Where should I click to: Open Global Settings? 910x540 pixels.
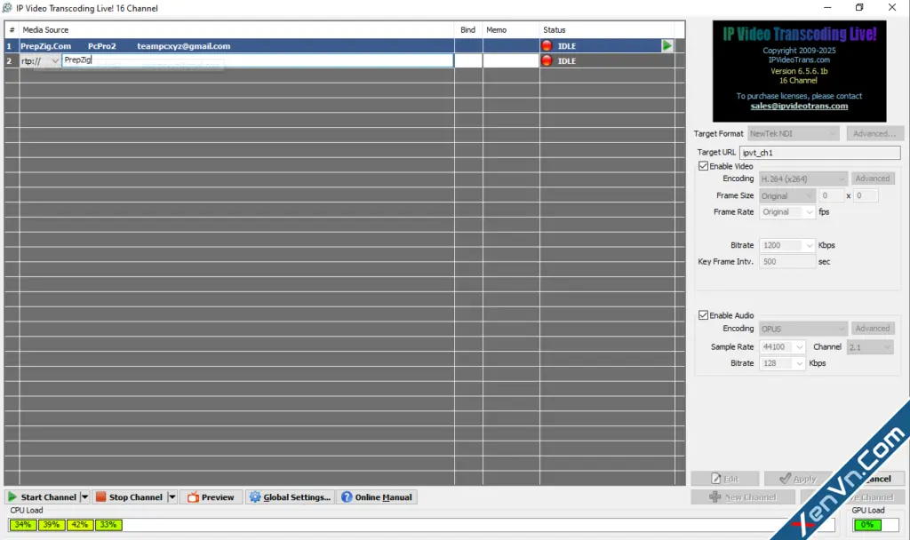[290, 497]
